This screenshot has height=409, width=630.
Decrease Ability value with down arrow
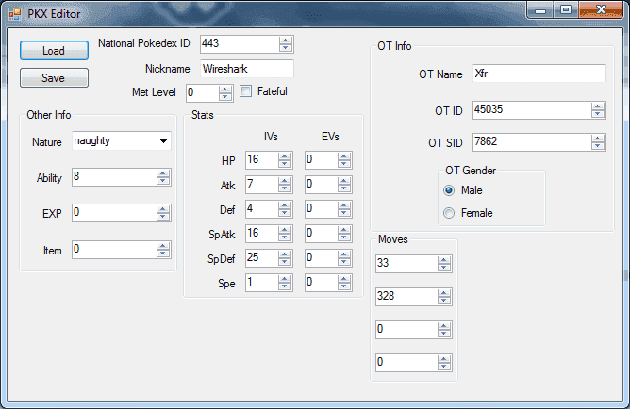point(163,181)
